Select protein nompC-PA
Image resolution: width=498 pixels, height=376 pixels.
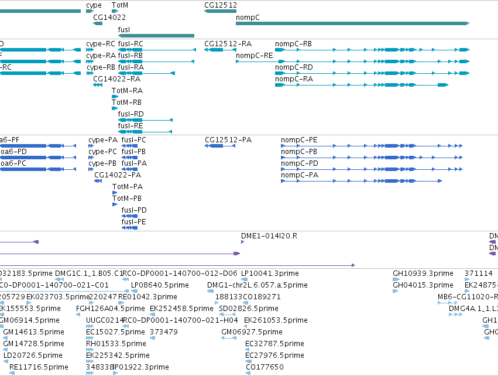362,181
